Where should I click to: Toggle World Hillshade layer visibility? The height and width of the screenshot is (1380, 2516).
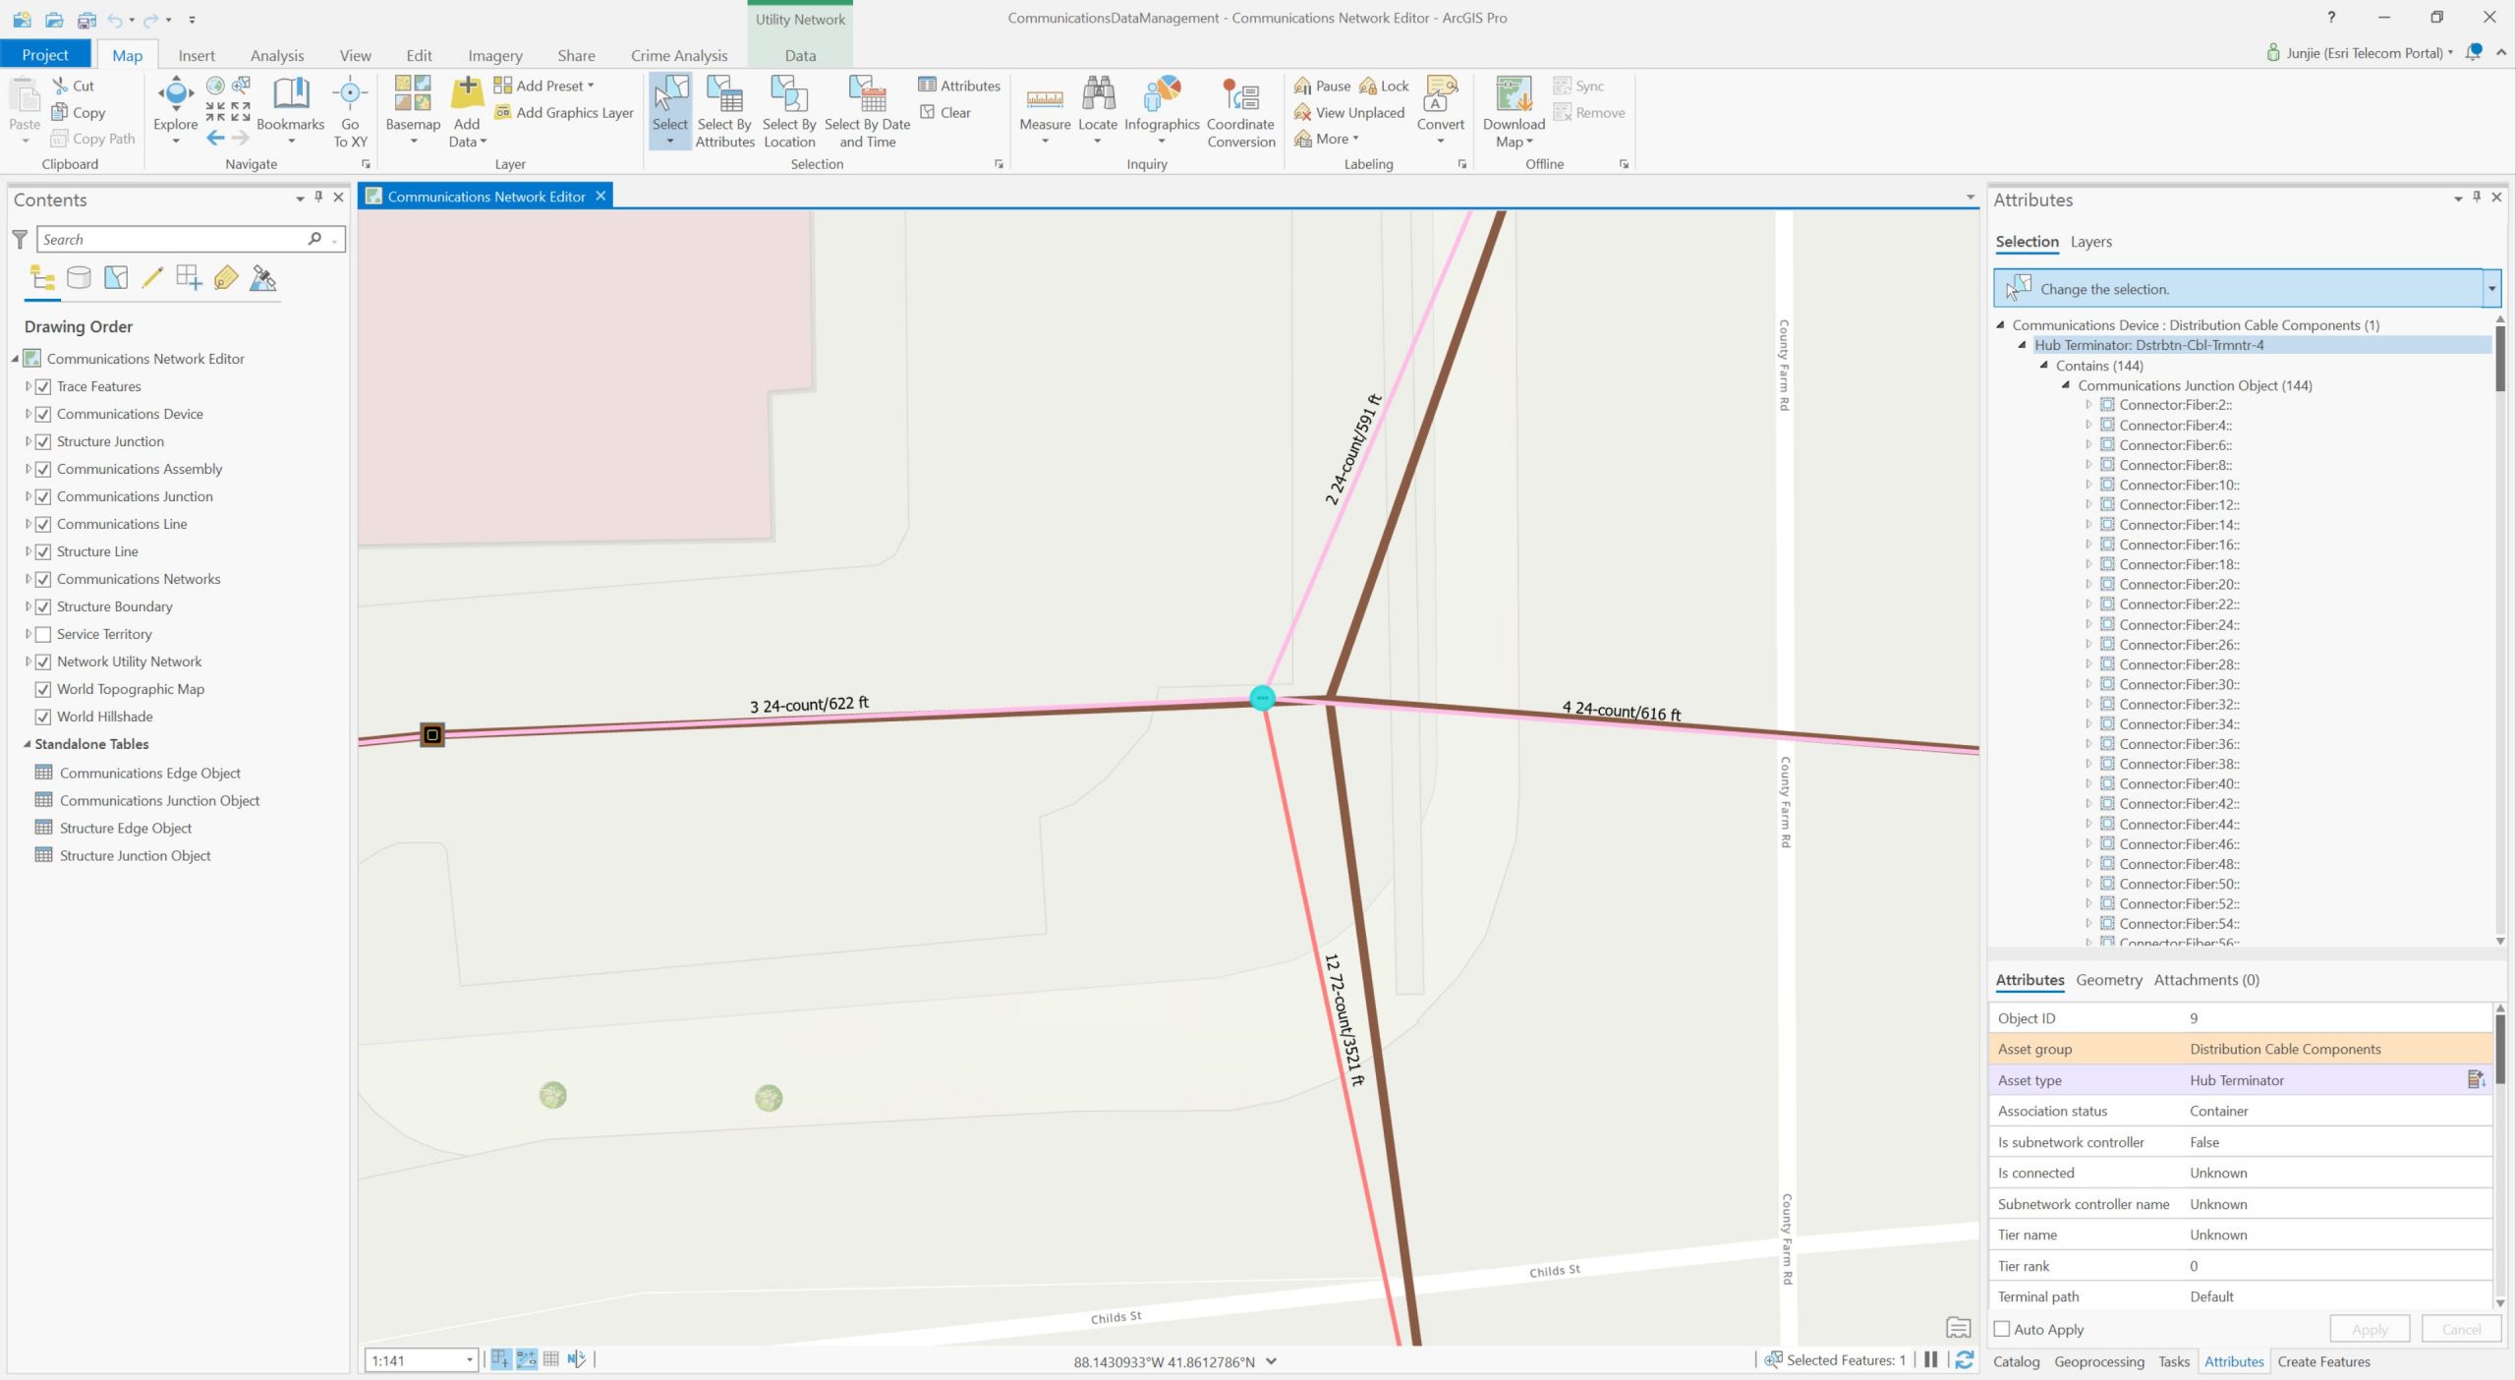click(43, 717)
